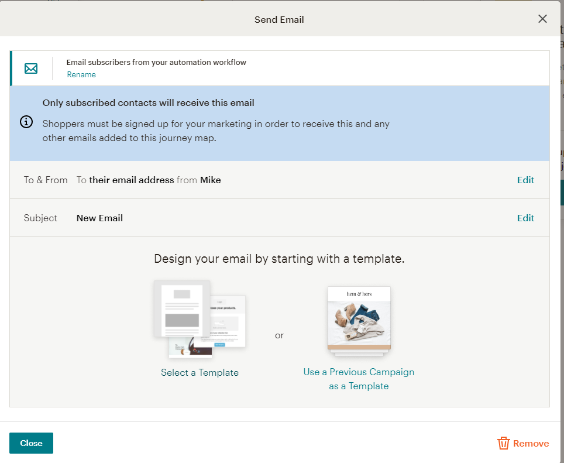Screen dimensions: 564x463
Task: Rename the automation email
Action: 81,74
